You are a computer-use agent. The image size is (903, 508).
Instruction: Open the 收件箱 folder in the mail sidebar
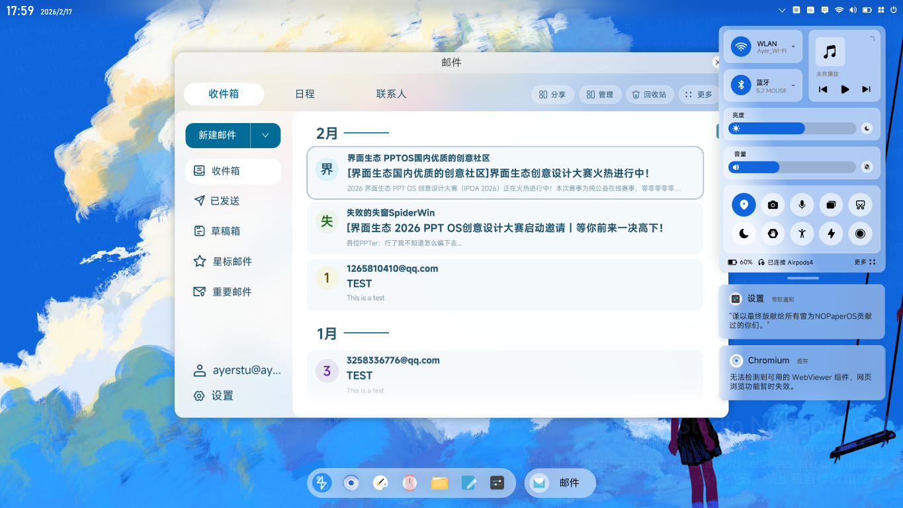point(233,171)
